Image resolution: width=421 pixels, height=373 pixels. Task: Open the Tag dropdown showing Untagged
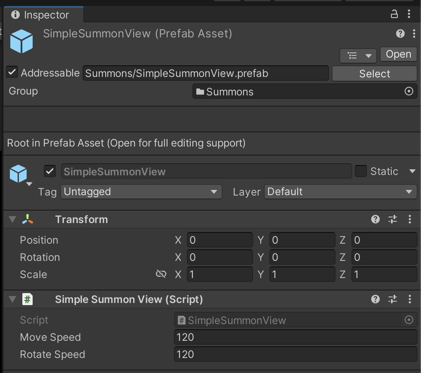tap(141, 192)
